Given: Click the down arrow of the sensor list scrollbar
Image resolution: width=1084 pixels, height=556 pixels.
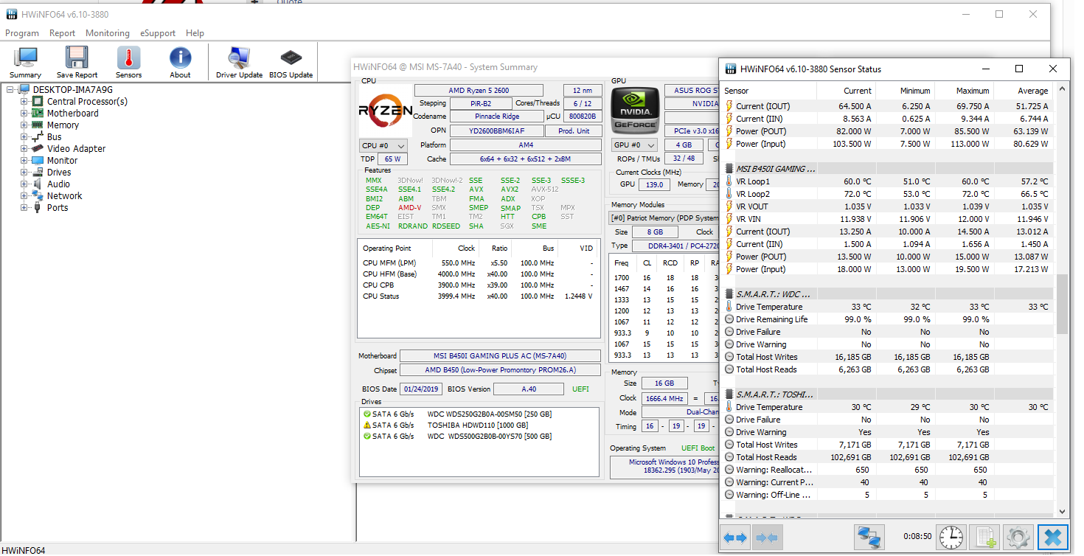Looking at the screenshot, I should click(x=1062, y=512).
